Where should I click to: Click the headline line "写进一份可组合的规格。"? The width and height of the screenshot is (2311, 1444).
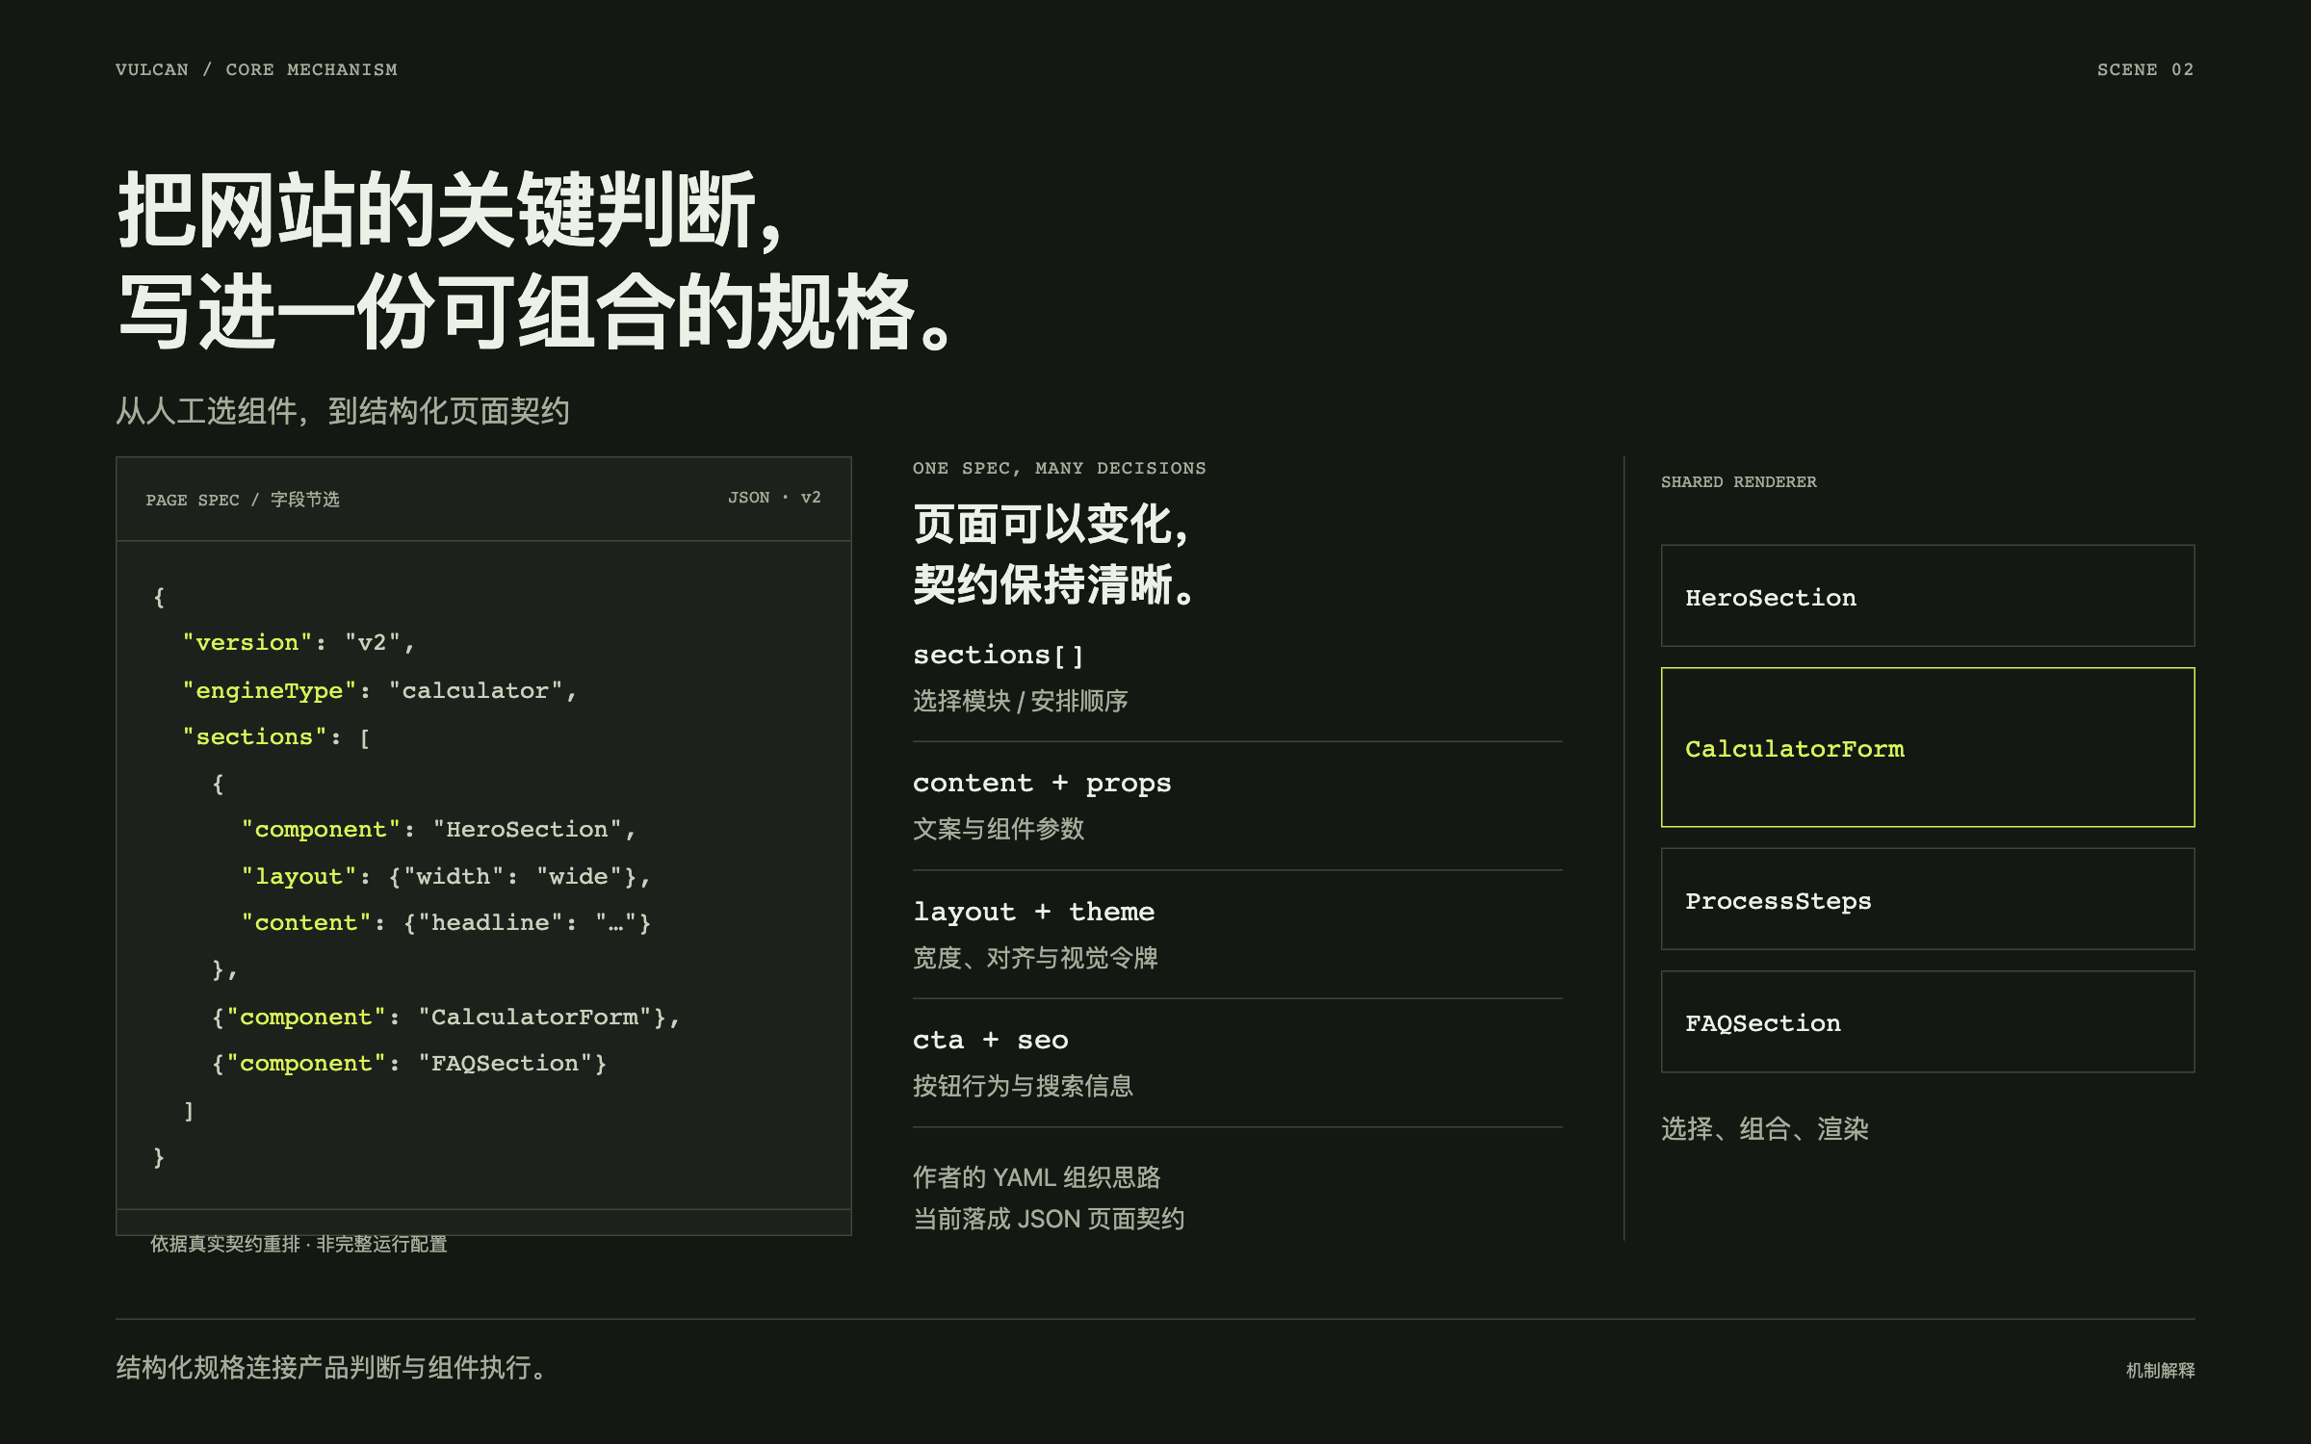tap(537, 311)
